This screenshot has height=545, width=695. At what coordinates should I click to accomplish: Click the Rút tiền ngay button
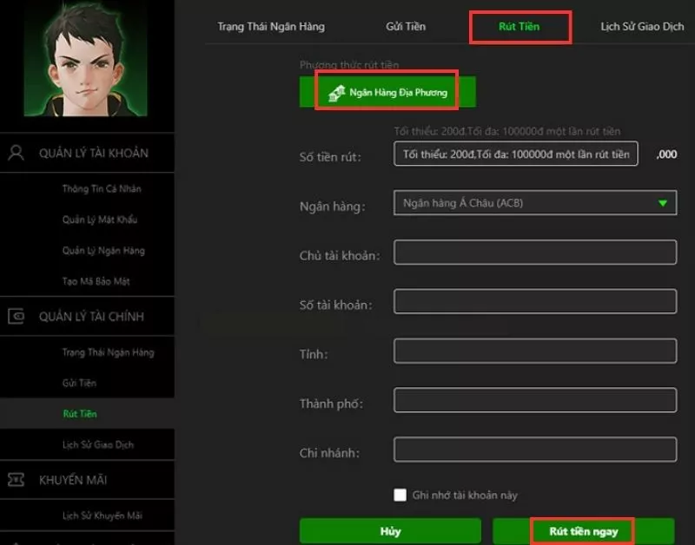click(x=583, y=531)
